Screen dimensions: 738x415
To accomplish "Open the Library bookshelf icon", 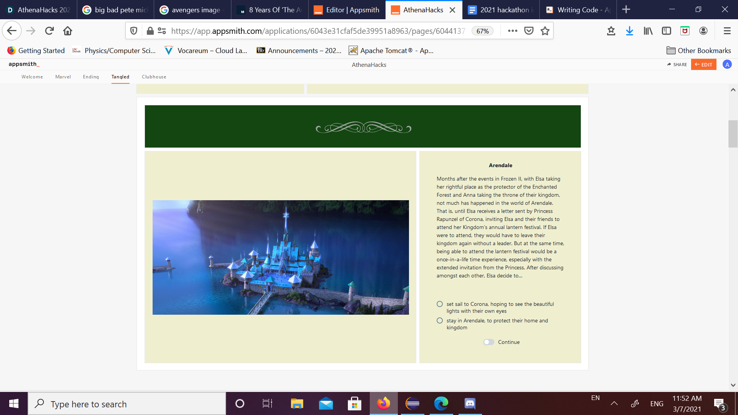I will coord(648,31).
